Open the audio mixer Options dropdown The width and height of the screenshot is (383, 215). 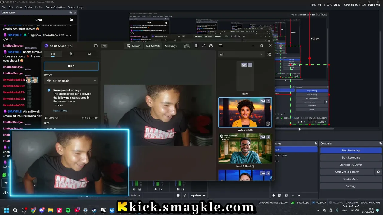198,196
